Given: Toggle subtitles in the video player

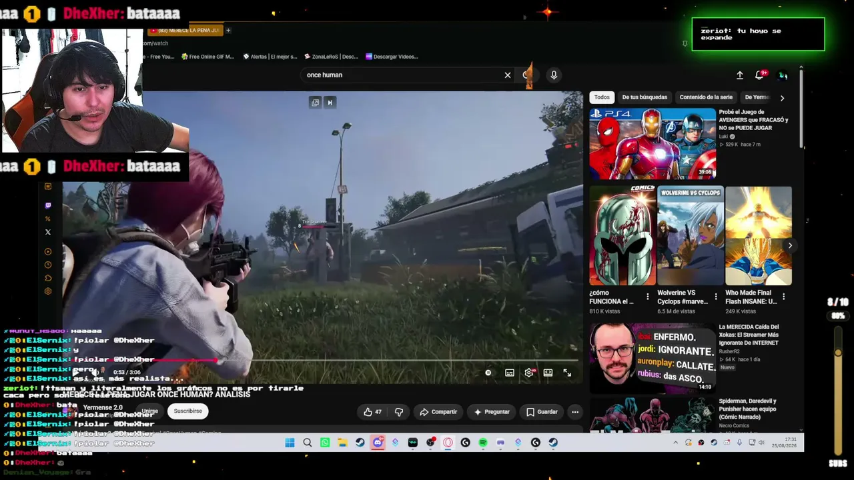Looking at the screenshot, I should [510, 373].
